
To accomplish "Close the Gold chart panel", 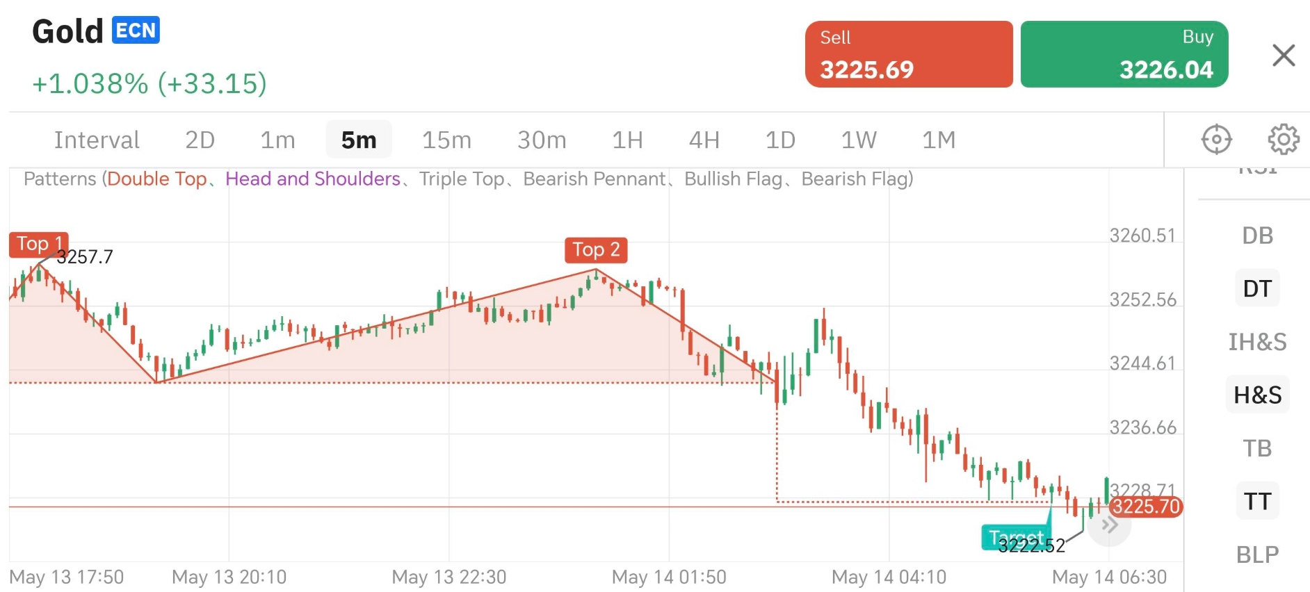I will pyautogui.click(x=1283, y=56).
